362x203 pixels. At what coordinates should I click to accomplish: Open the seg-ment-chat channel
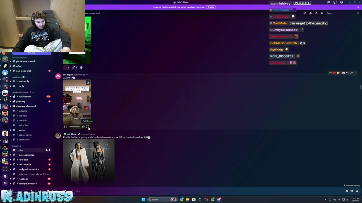(23, 71)
